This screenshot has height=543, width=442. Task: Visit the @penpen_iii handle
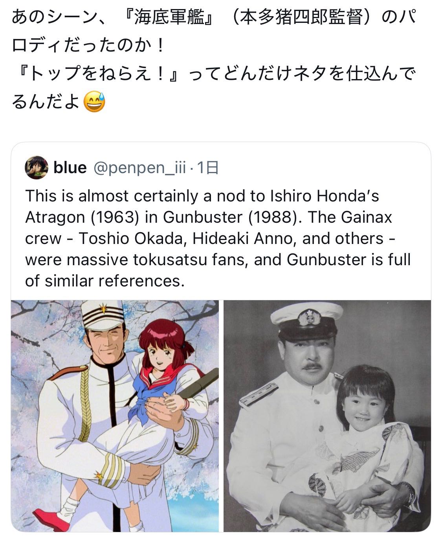click(139, 168)
